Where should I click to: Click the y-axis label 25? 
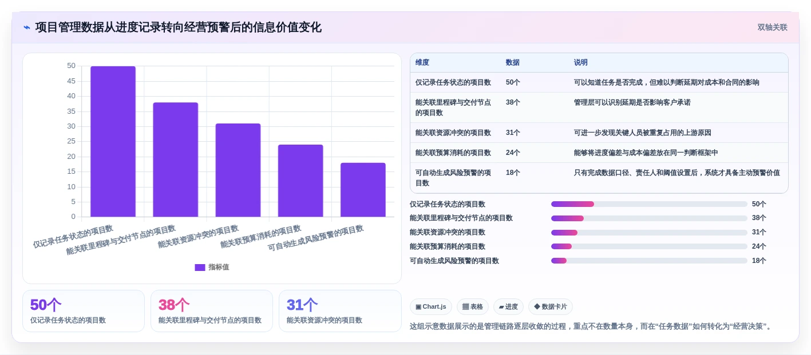(x=71, y=141)
